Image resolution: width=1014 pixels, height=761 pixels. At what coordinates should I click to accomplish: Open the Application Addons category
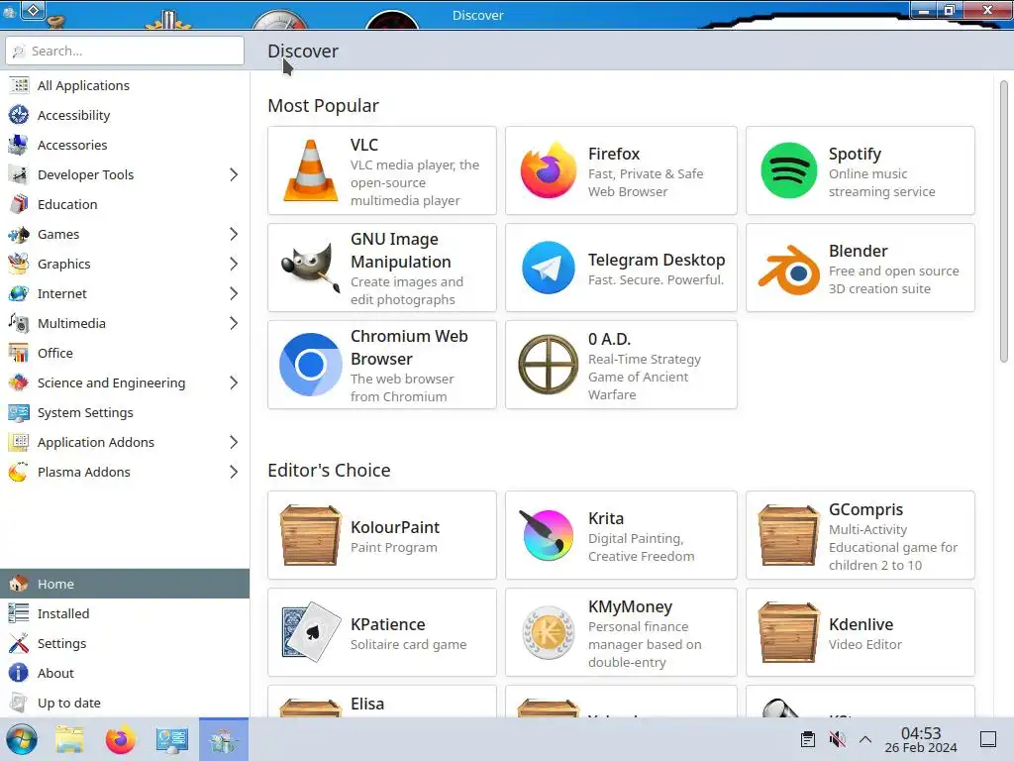(125, 443)
